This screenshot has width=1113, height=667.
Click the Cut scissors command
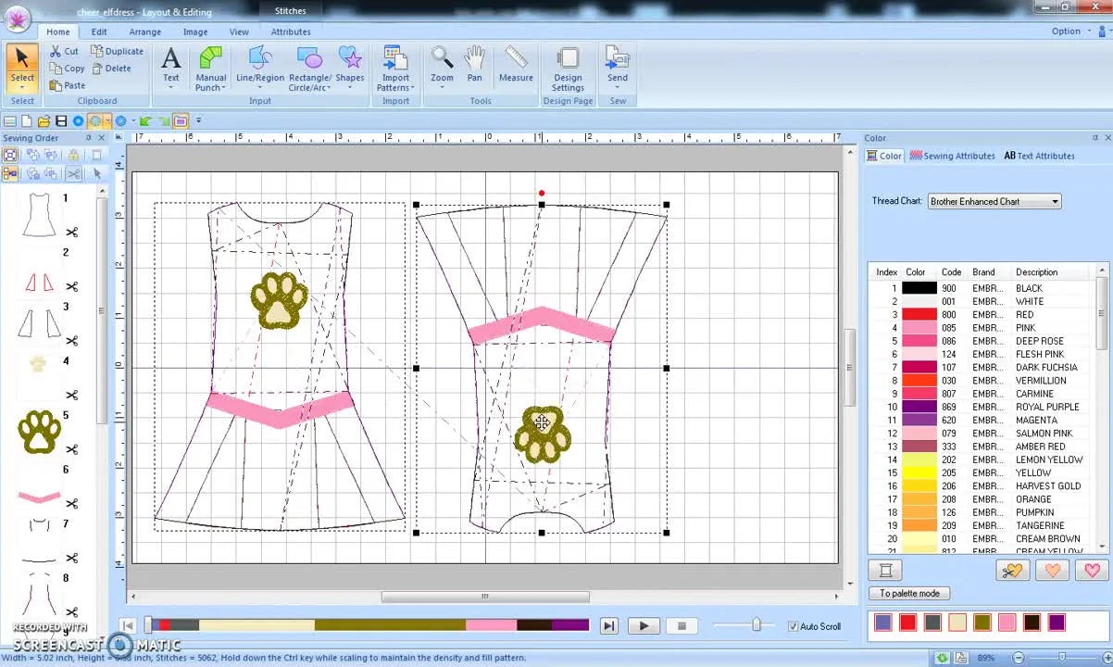click(x=64, y=51)
